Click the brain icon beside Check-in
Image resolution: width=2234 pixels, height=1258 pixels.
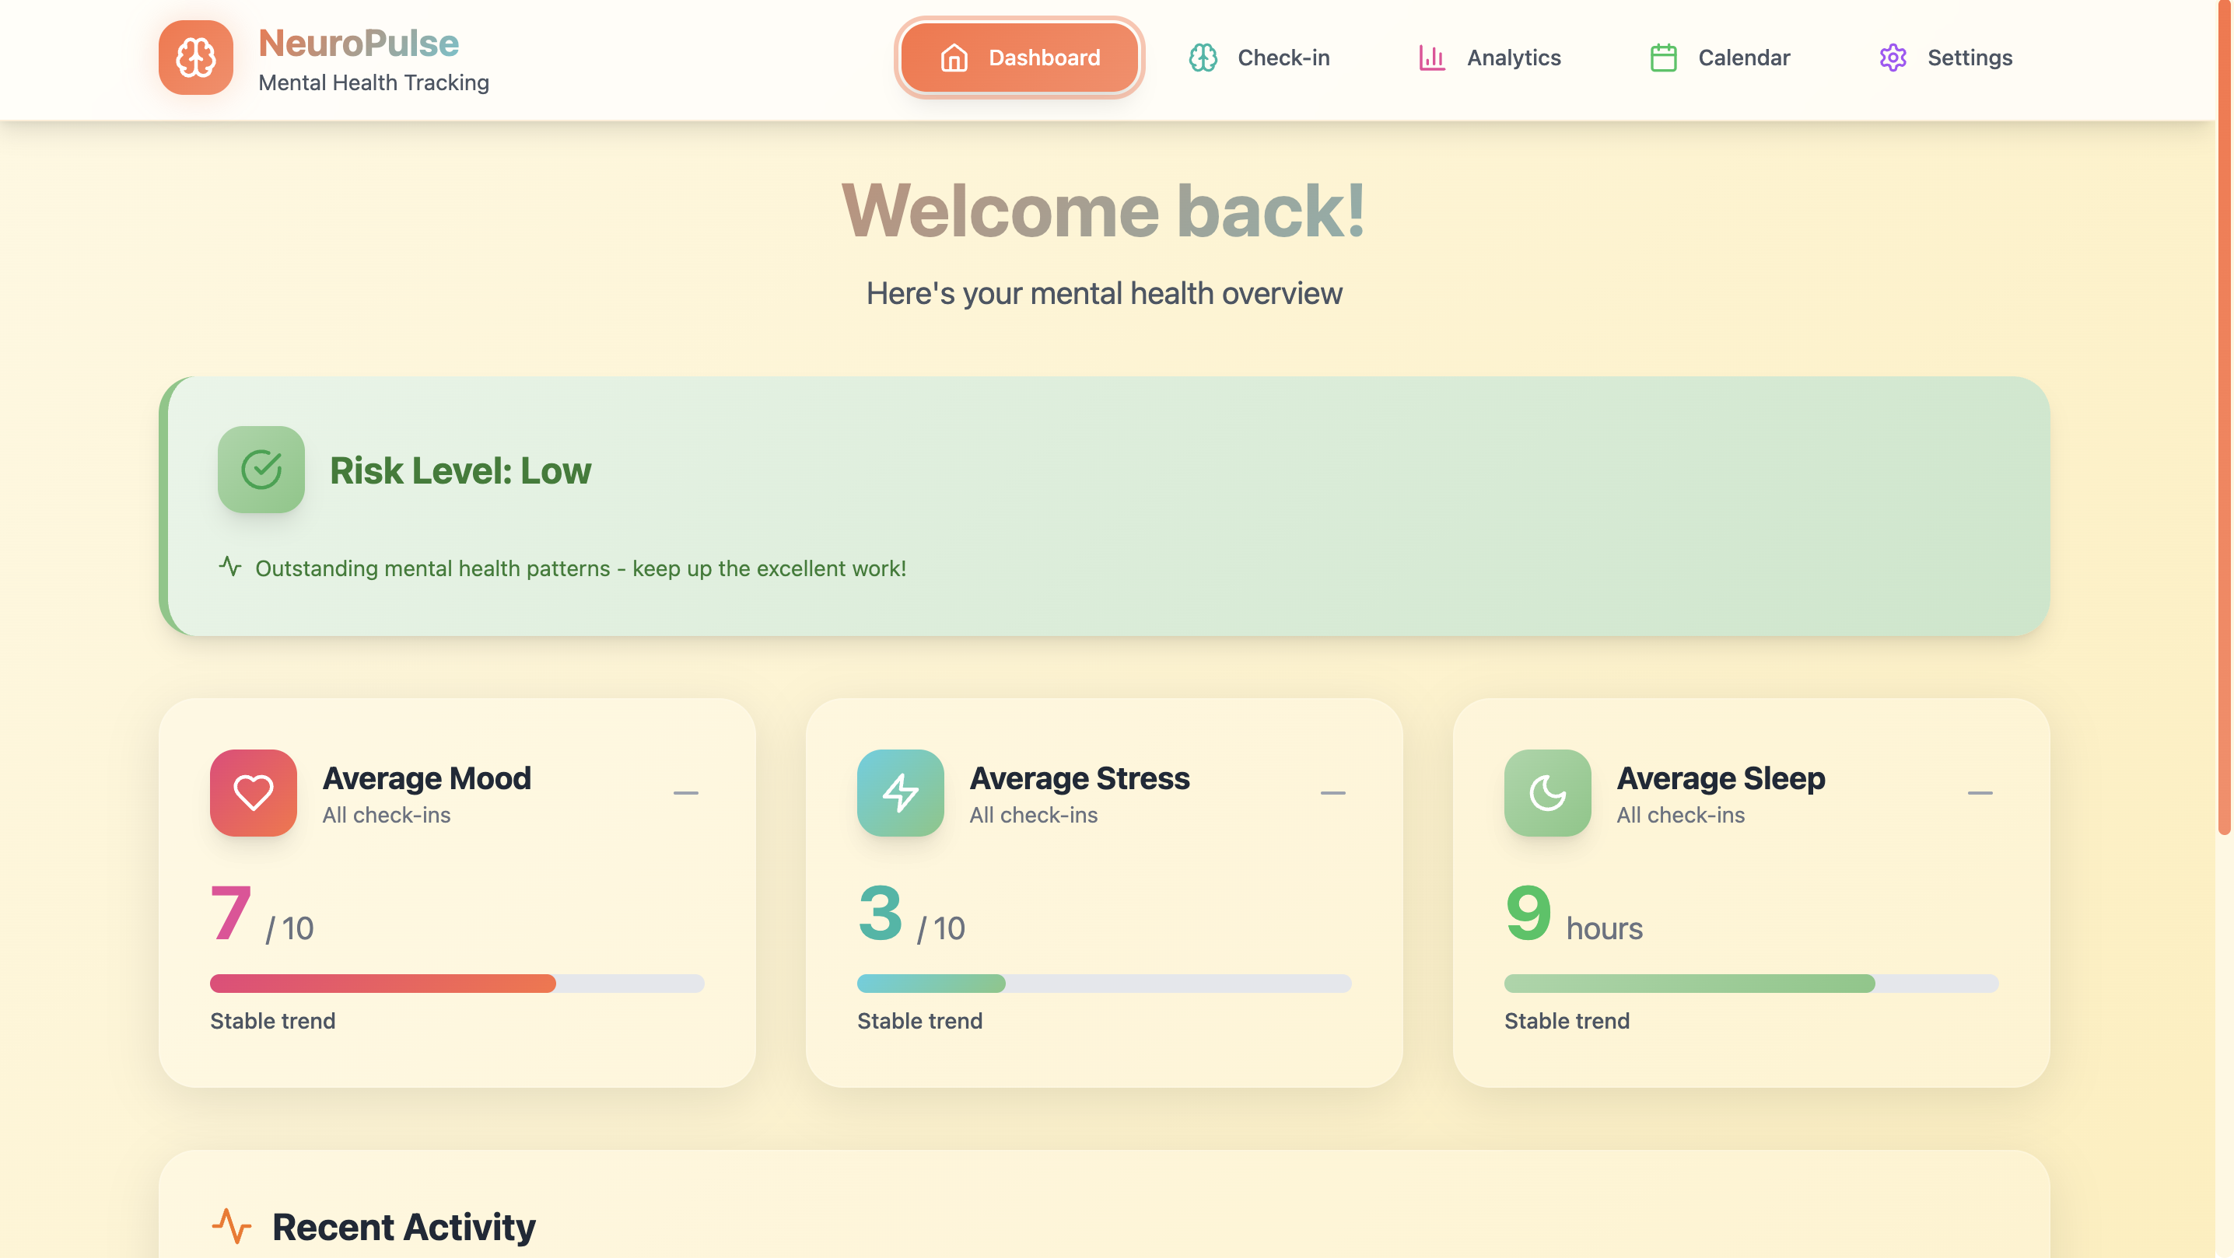1202,58
